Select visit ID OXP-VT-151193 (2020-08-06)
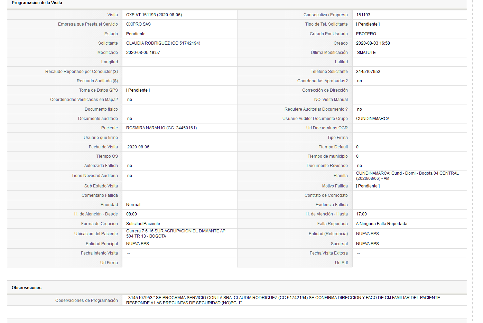The image size is (483, 323). [x=154, y=15]
